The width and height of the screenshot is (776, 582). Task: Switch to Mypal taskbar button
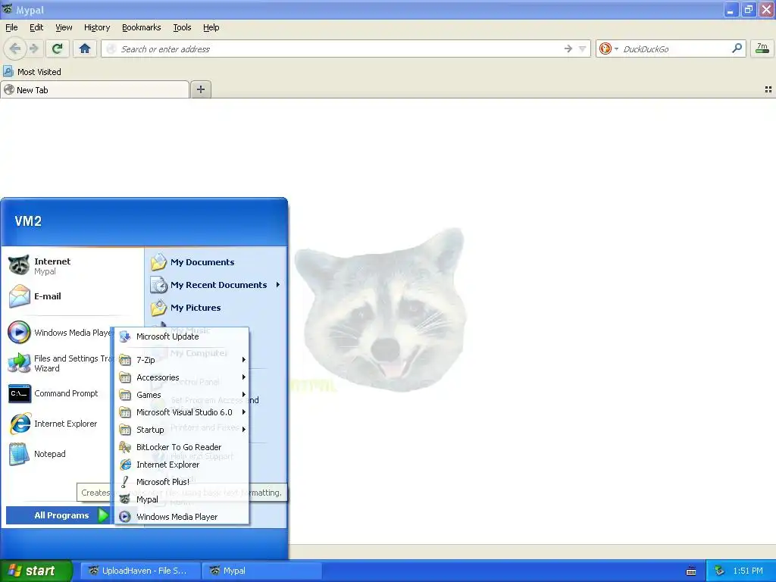tap(262, 571)
